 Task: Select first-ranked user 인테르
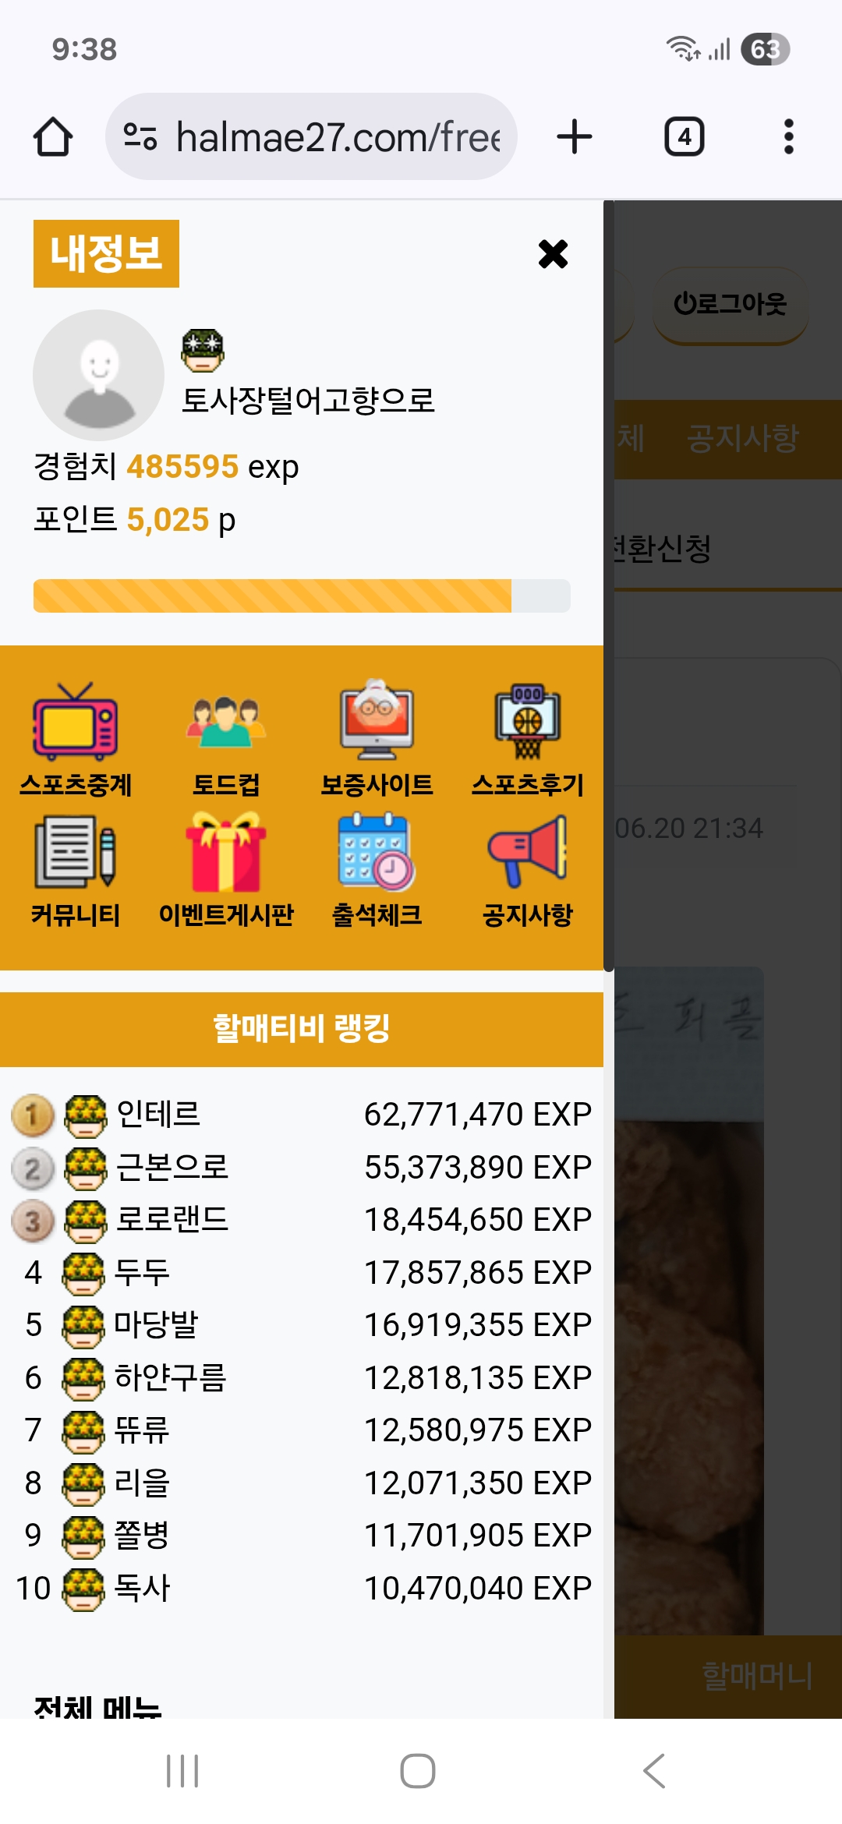pos(158,1114)
